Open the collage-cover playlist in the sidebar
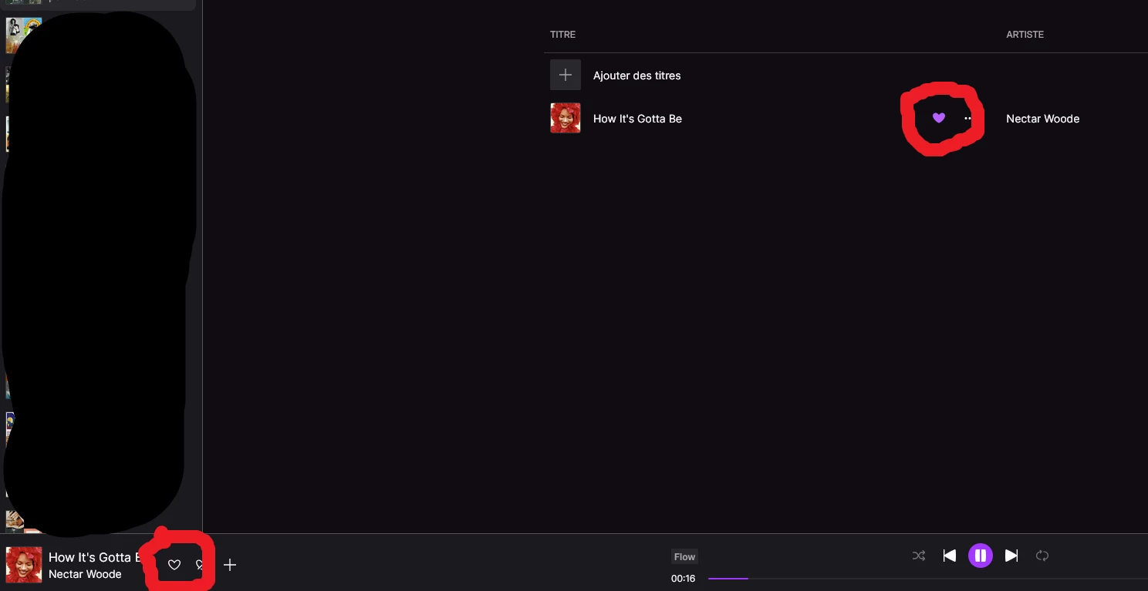This screenshot has height=591, width=1148. click(x=24, y=35)
